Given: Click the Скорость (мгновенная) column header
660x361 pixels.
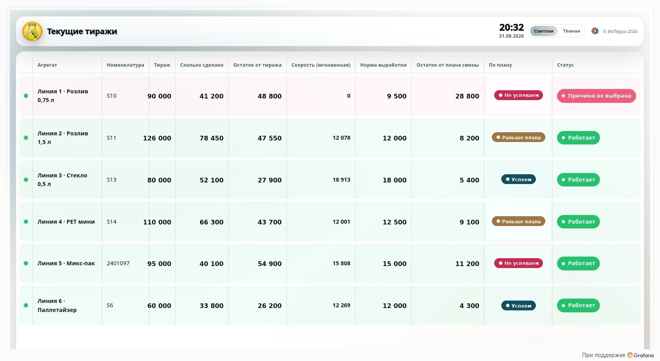Looking at the screenshot, I should [321, 65].
